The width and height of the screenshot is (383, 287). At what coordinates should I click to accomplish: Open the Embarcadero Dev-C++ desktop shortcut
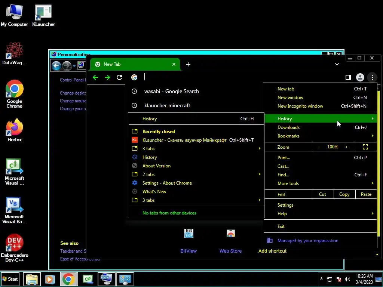point(14,248)
